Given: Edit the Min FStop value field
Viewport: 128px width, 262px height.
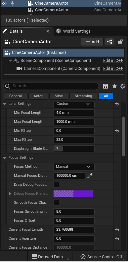Looking at the screenshot, I should point(74,131).
